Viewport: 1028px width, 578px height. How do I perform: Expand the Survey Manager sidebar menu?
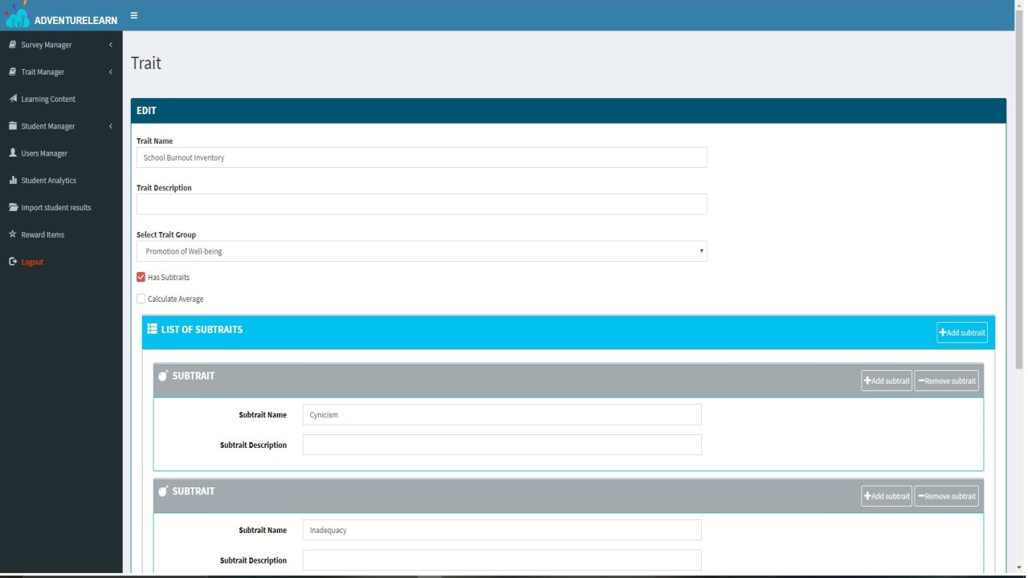[61, 45]
